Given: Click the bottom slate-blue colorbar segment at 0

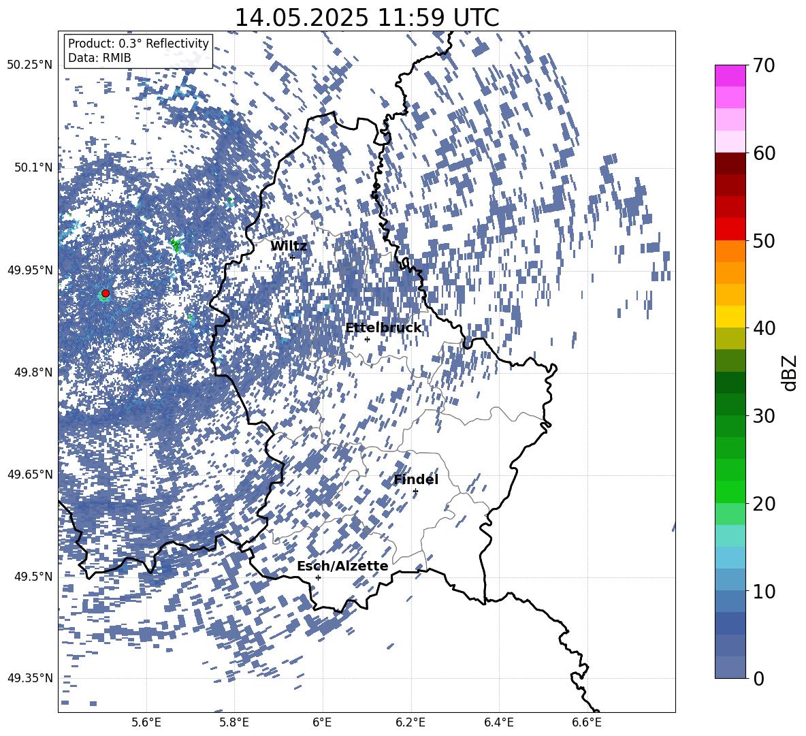Looking at the screenshot, I should click(730, 667).
